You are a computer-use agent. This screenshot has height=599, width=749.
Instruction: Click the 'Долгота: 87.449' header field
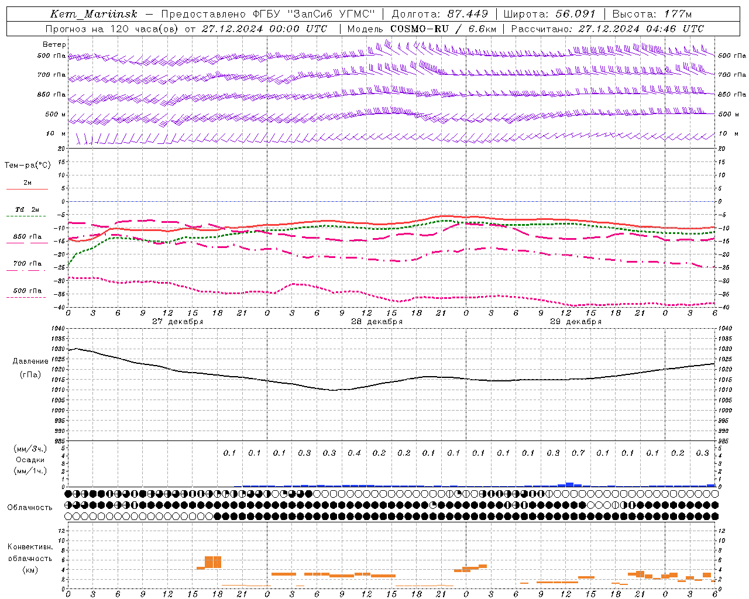pyautogui.click(x=439, y=14)
